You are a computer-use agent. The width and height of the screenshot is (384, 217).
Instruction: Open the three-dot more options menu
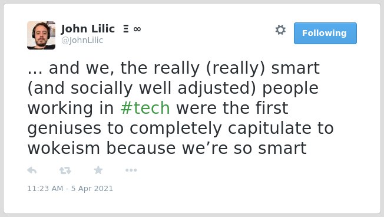click(x=131, y=170)
